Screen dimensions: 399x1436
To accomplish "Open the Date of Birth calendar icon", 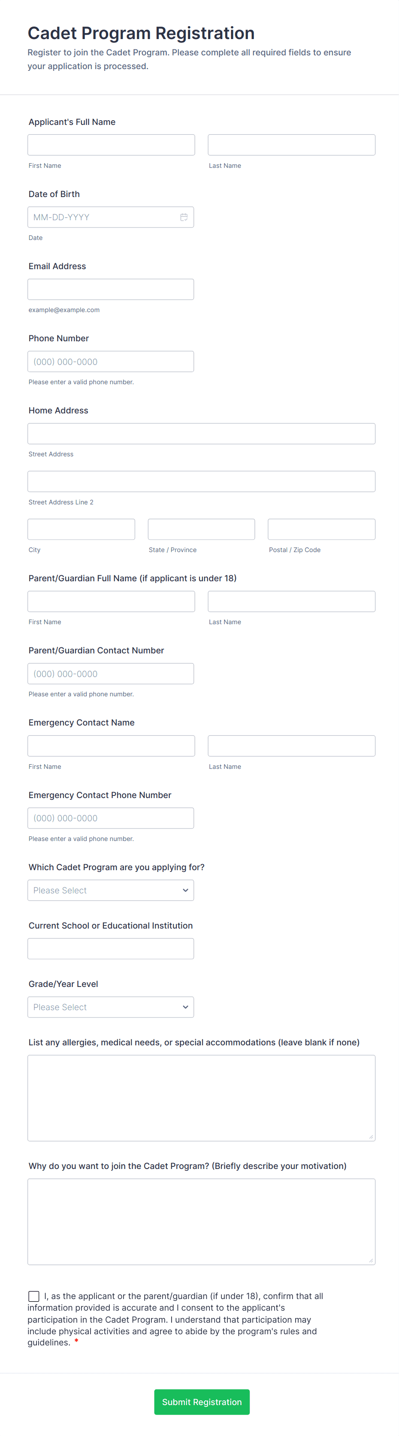I will point(184,217).
